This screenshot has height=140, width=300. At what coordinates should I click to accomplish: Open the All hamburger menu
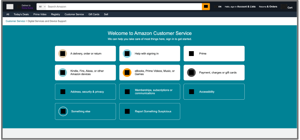pyautogui.click(x=7, y=14)
